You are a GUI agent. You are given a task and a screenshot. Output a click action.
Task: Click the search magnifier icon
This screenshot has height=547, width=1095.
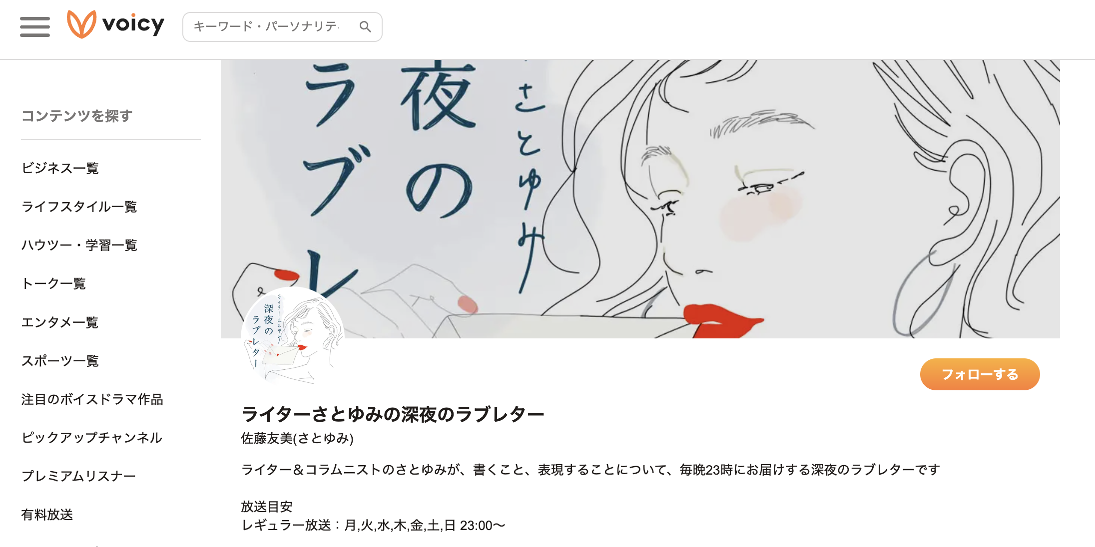tap(365, 27)
